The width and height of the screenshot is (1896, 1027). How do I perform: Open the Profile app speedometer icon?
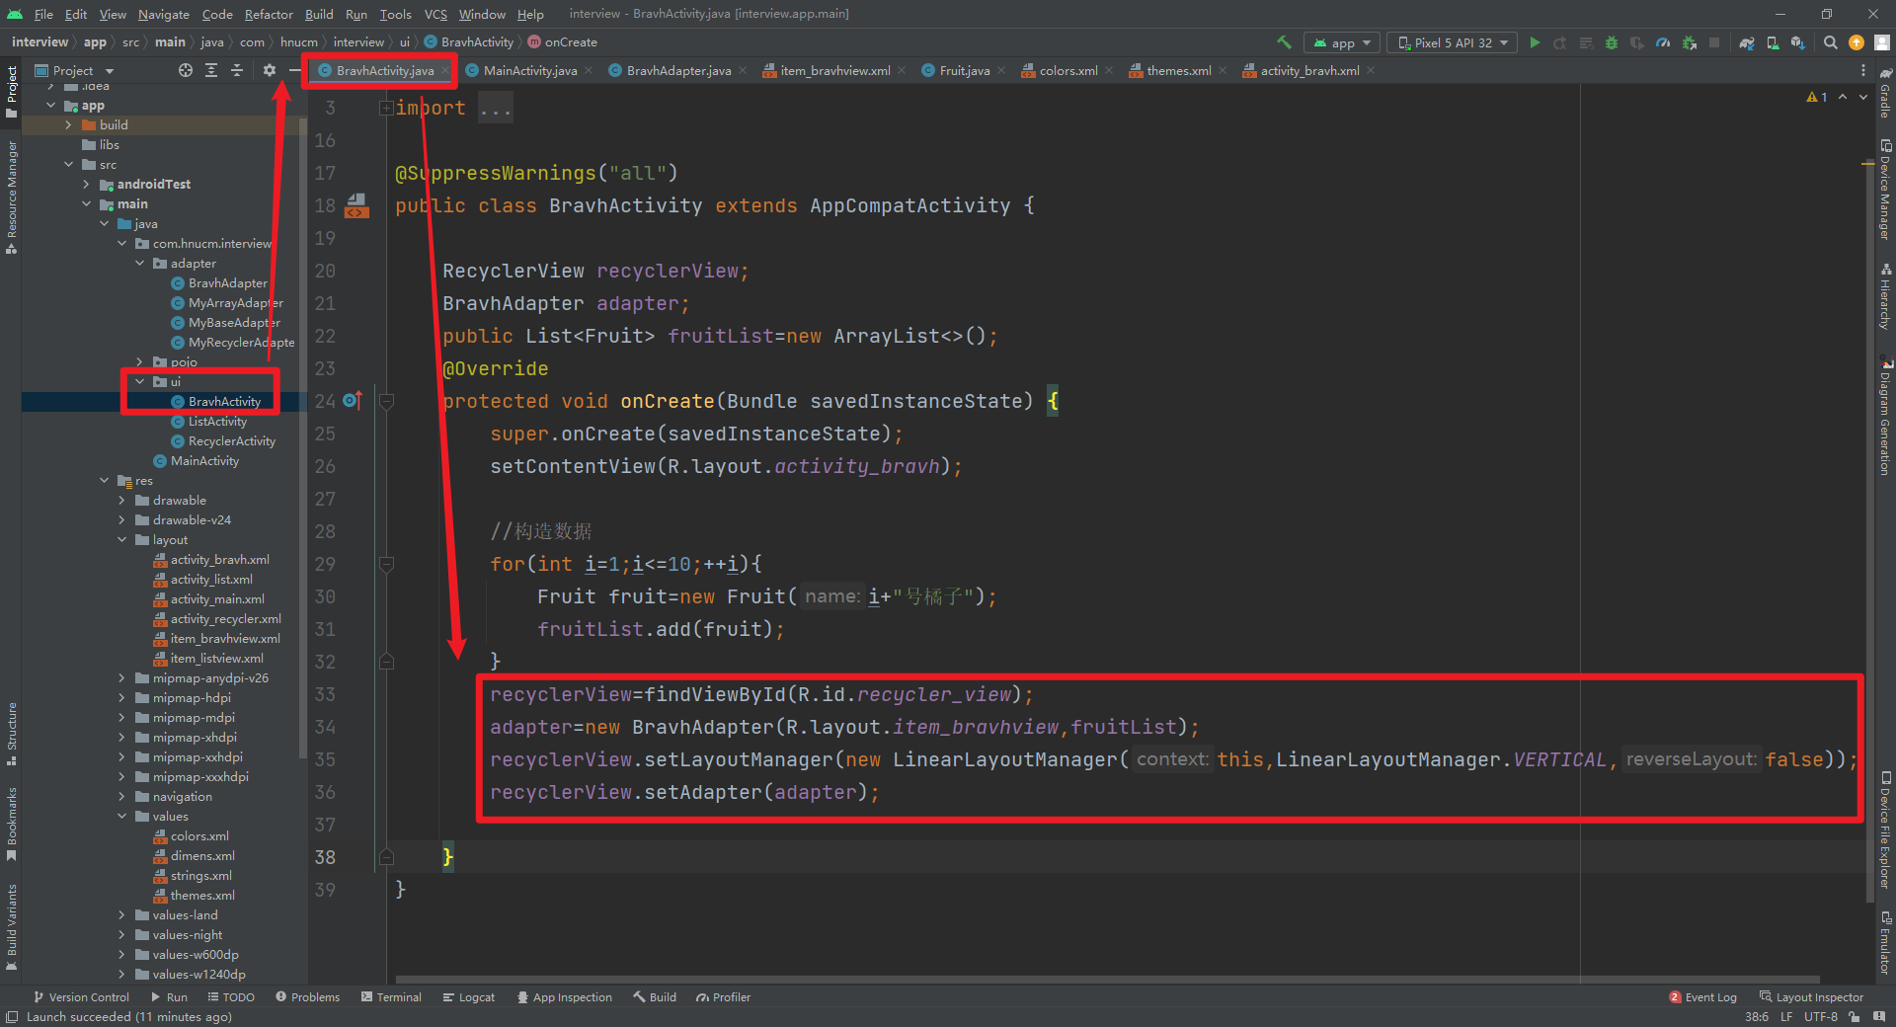1663,42
